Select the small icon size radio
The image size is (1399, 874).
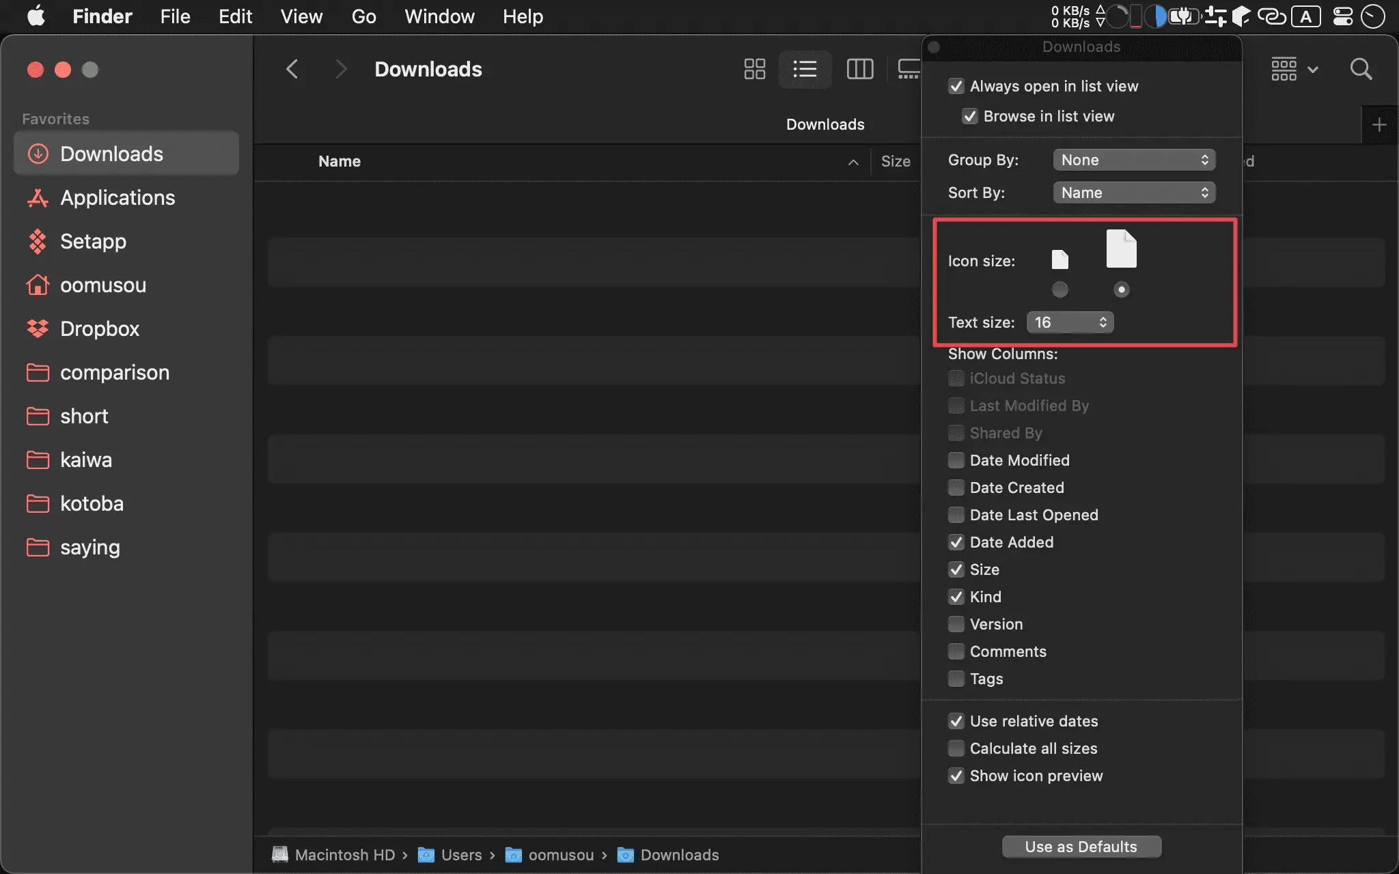1059,290
